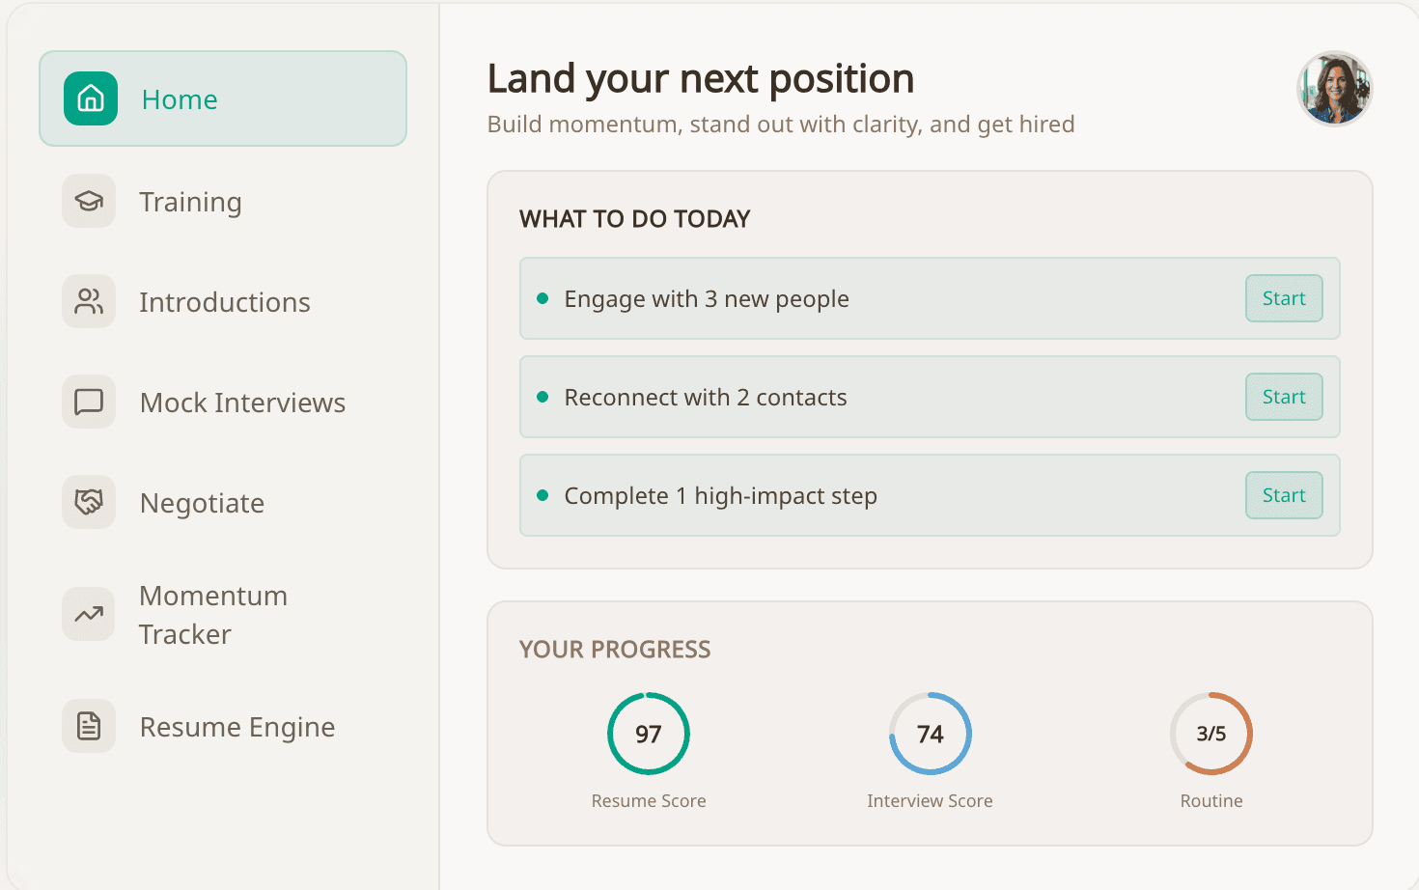Start the Reconnect with 2 contacts task

1283,397
